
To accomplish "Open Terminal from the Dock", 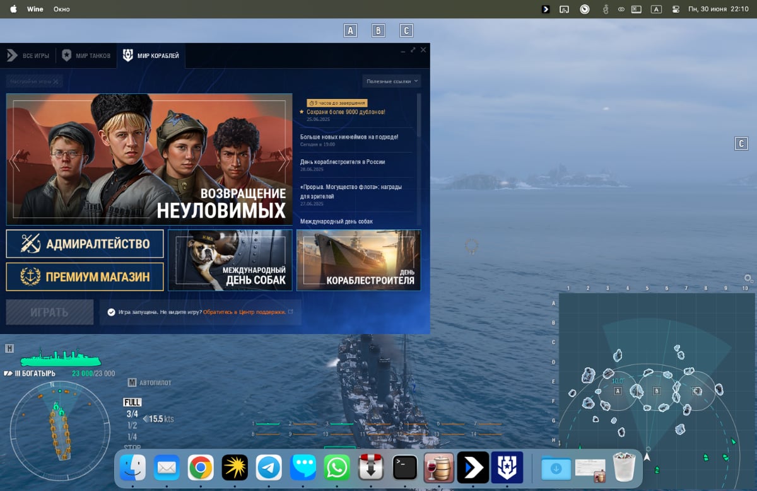I will (x=405, y=468).
